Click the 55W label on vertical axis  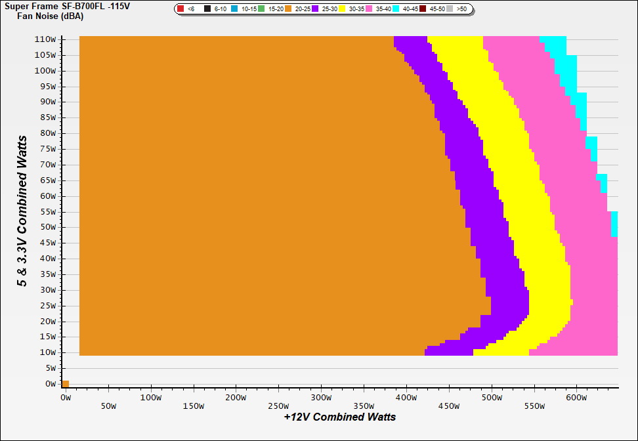pyautogui.click(x=48, y=212)
